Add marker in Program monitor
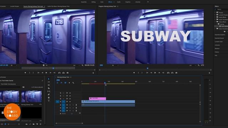The width and height of the screenshot is (228, 128). (x=134, y=73)
